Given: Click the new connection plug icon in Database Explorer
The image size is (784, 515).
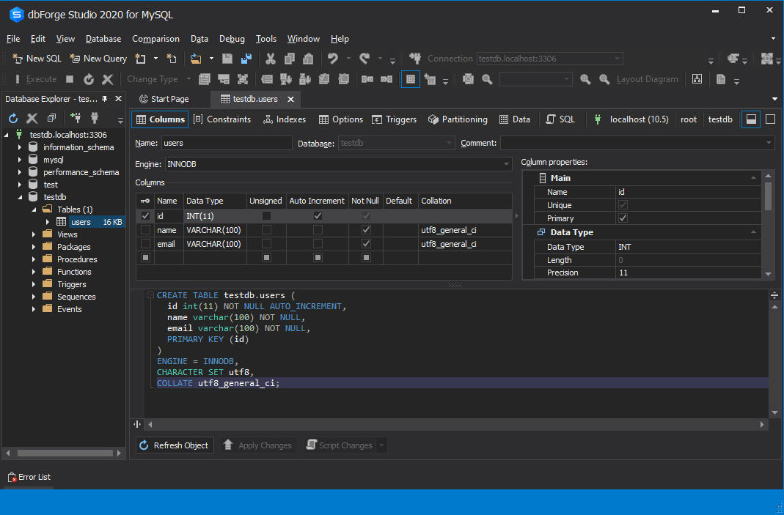Looking at the screenshot, I should coord(76,118).
